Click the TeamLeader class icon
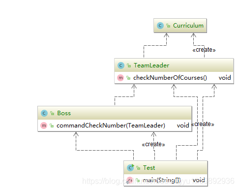 [121, 65]
